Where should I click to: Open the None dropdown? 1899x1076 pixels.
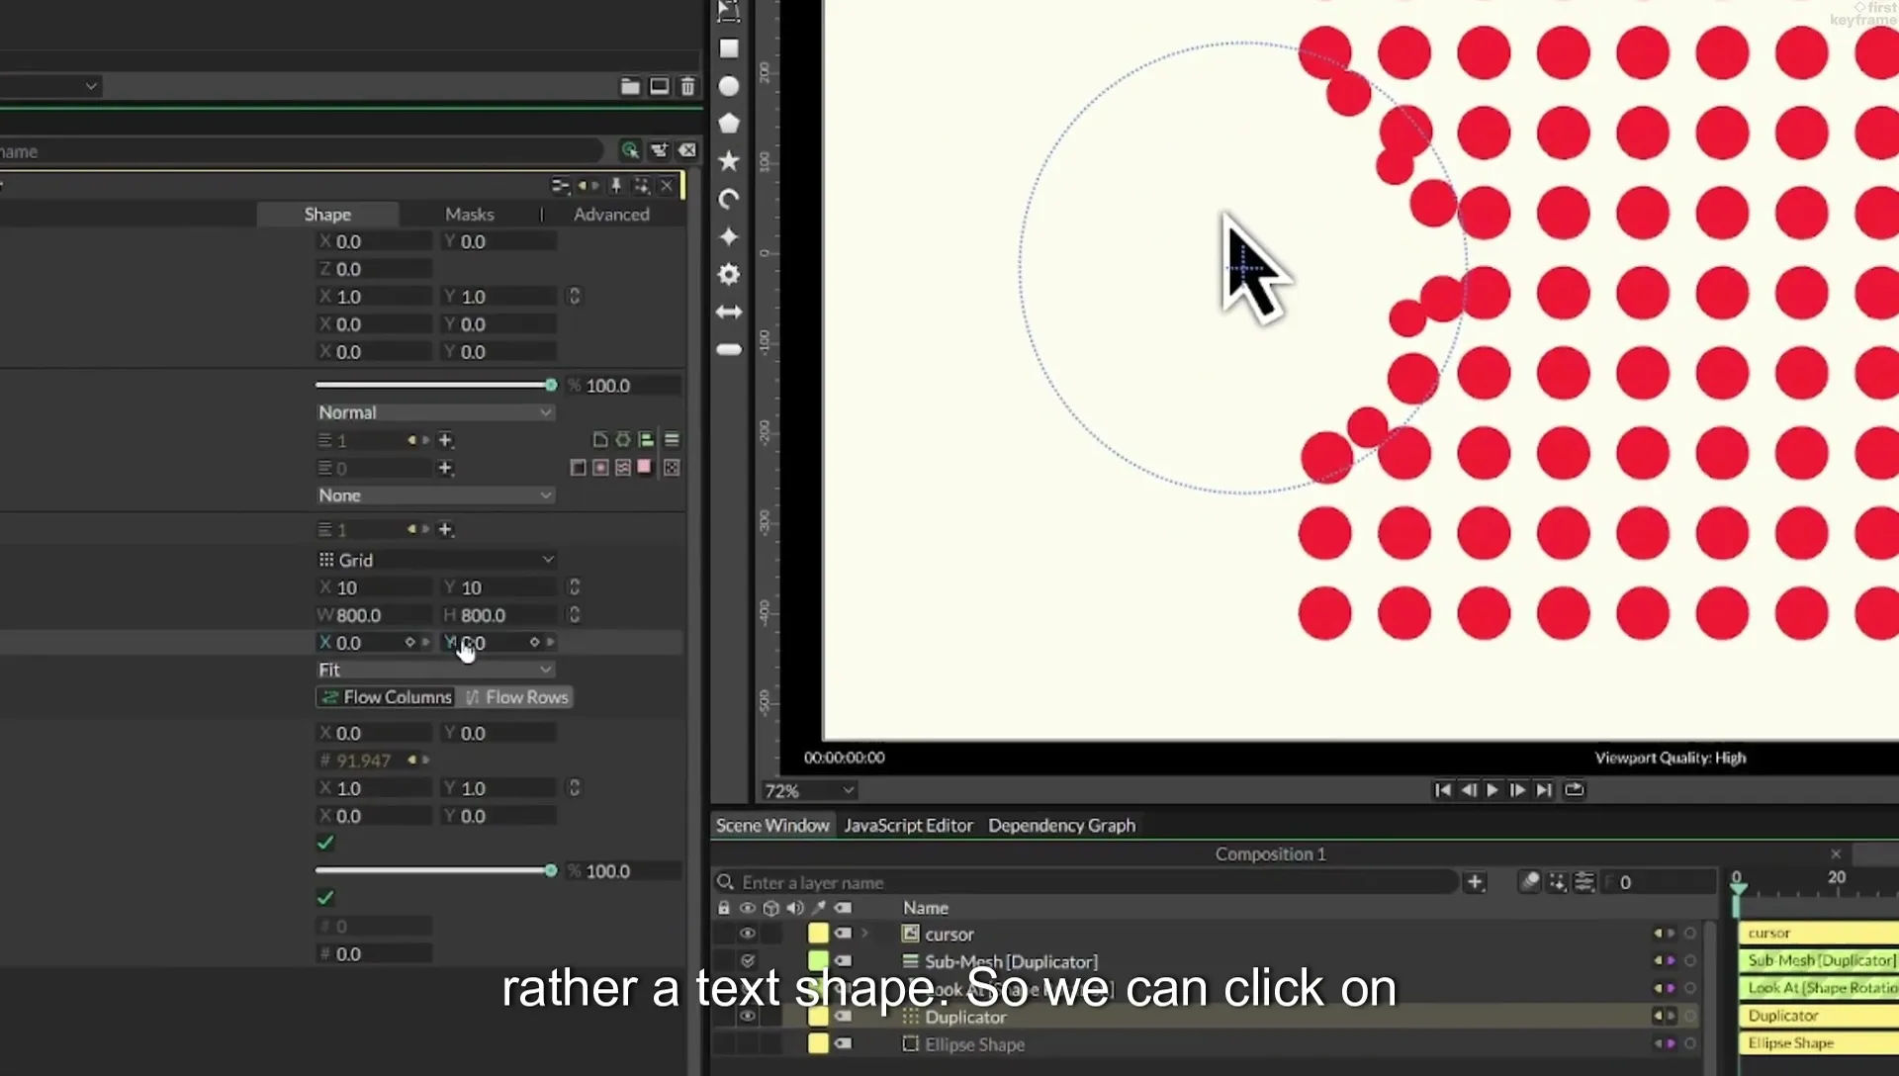(x=435, y=495)
